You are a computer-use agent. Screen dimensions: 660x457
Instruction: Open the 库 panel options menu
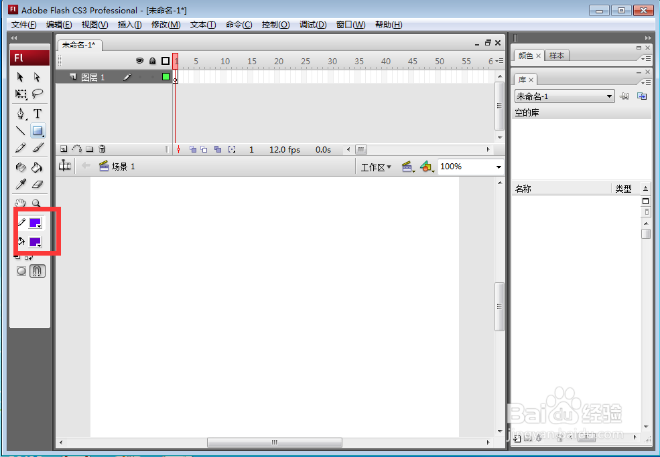(x=646, y=82)
